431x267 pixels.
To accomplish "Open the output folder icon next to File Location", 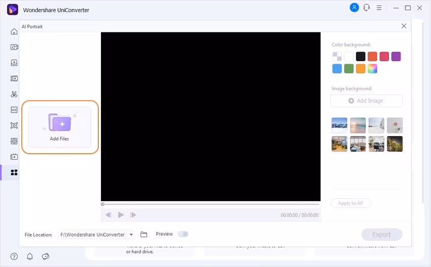I will [144, 234].
